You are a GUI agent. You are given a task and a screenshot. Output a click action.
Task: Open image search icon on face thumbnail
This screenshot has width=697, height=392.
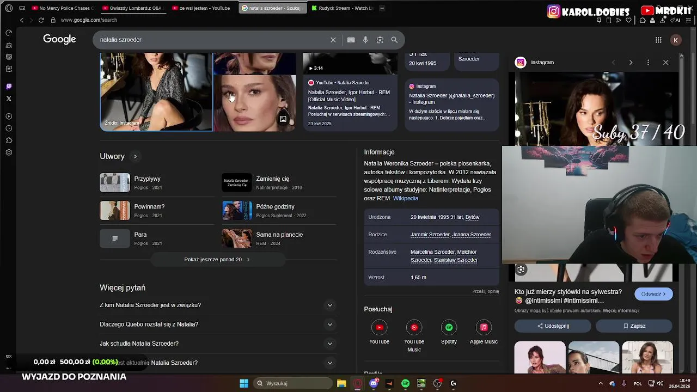point(283,119)
